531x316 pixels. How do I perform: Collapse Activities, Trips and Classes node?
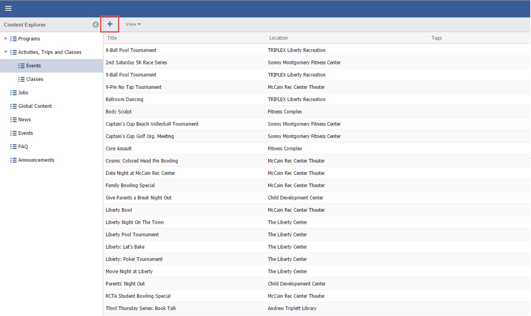coord(6,52)
